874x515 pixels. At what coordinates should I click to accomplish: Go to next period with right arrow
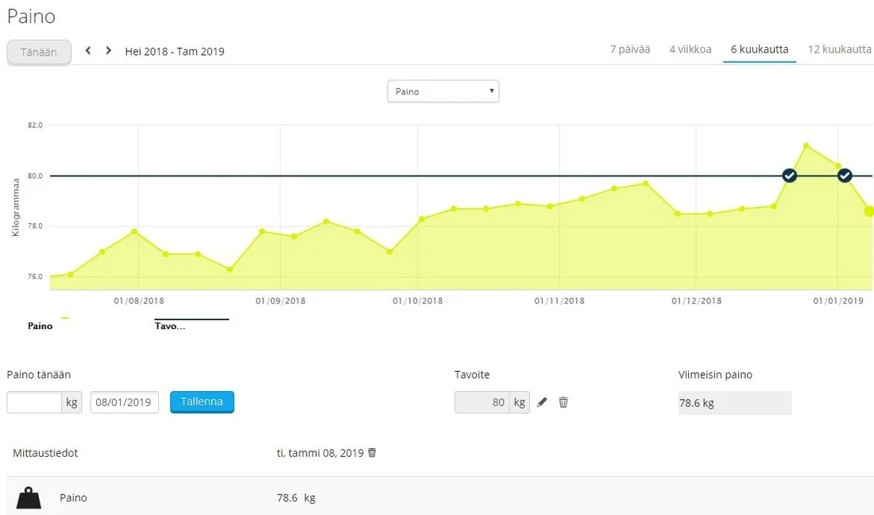109,51
